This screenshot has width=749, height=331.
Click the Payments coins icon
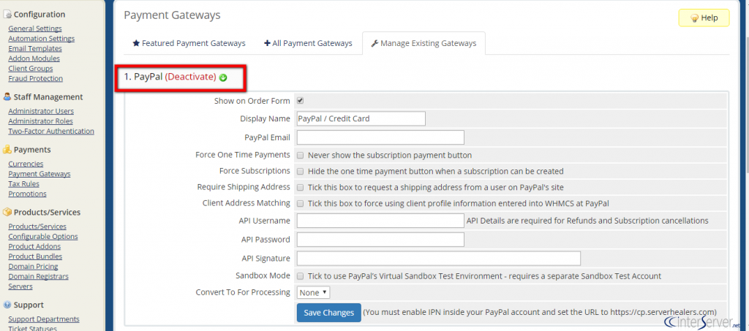[7, 150]
